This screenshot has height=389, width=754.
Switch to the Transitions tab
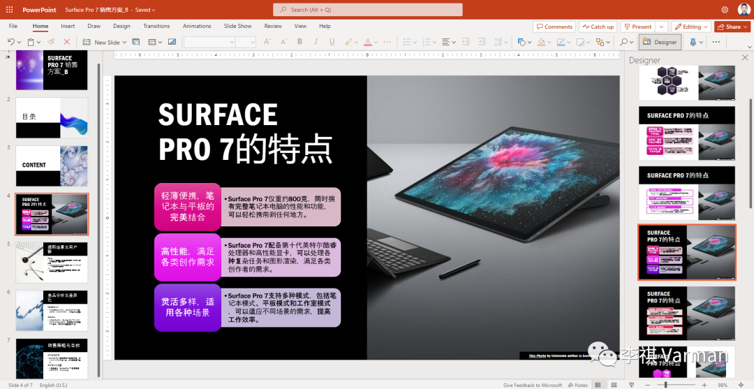(156, 26)
